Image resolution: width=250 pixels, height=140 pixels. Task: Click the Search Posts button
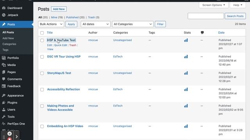(x=235, y=16)
